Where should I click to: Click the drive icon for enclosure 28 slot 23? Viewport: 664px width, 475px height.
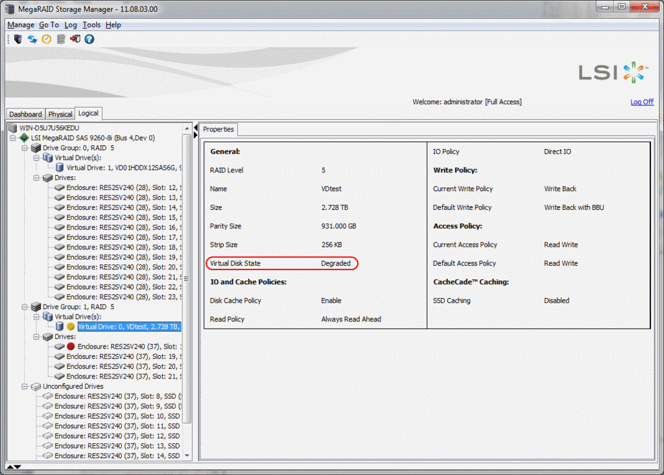pos(59,297)
